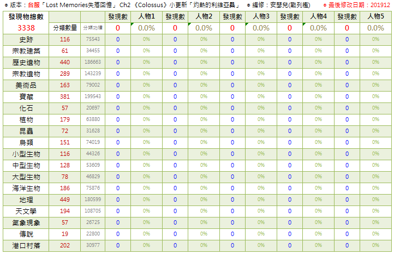394x254 pixels.
Task: Select count 449 in 地理 row
Action: [x=65, y=200]
